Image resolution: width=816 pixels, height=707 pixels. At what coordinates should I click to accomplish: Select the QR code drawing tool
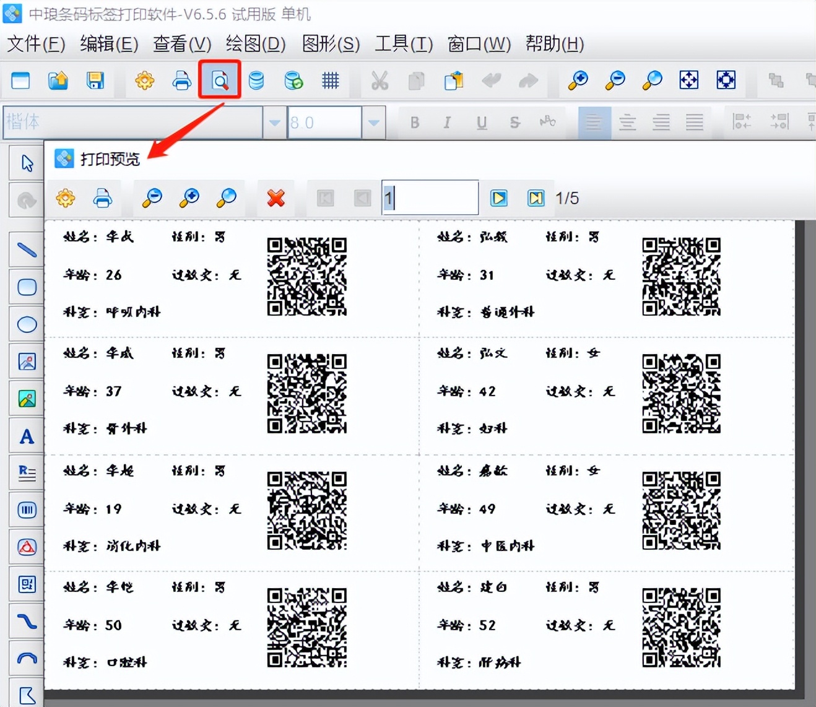[x=27, y=584]
